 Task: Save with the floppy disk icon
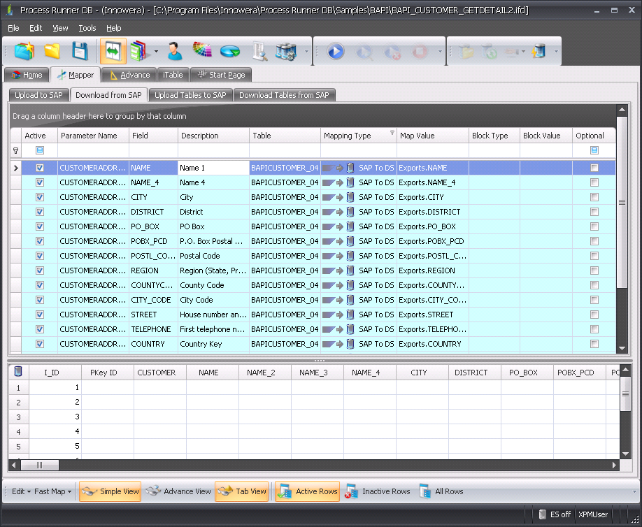click(x=80, y=51)
